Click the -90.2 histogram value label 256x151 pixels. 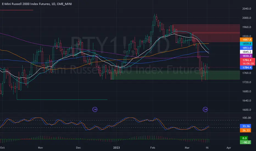click(246, 142)
